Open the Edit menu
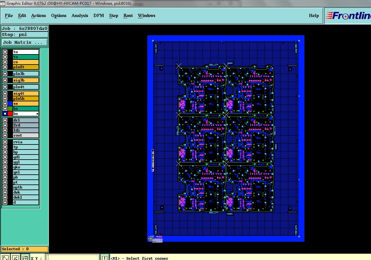This screenshot has height=260, width=371. point(22,16)
